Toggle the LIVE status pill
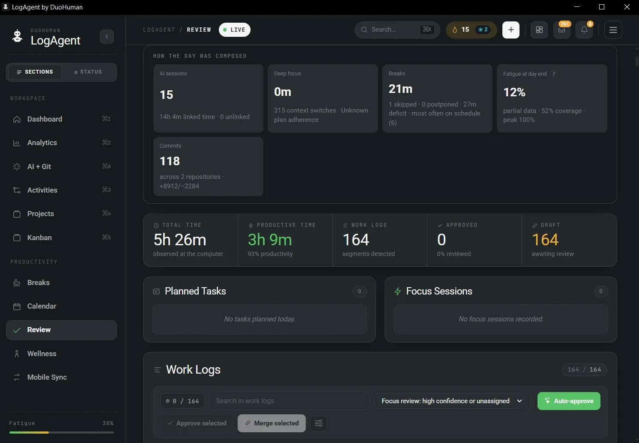The image size is (639, 443). click(x=234, y=30)
